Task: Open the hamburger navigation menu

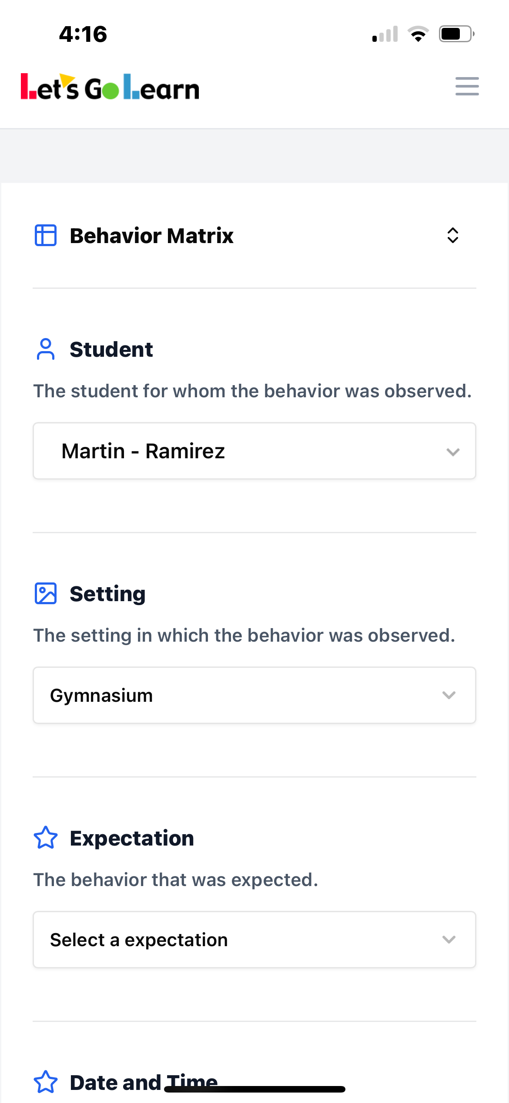Action: (467, 86)
